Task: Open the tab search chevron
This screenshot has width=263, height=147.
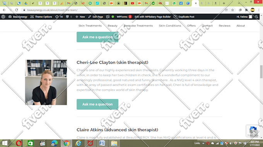Action: 239,3
